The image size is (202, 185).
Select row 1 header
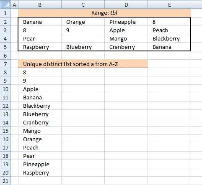coord(5,13)
